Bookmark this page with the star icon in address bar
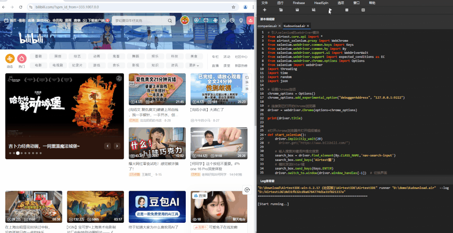This screenshot has height=233, width=453. click(x=233, y=7)
